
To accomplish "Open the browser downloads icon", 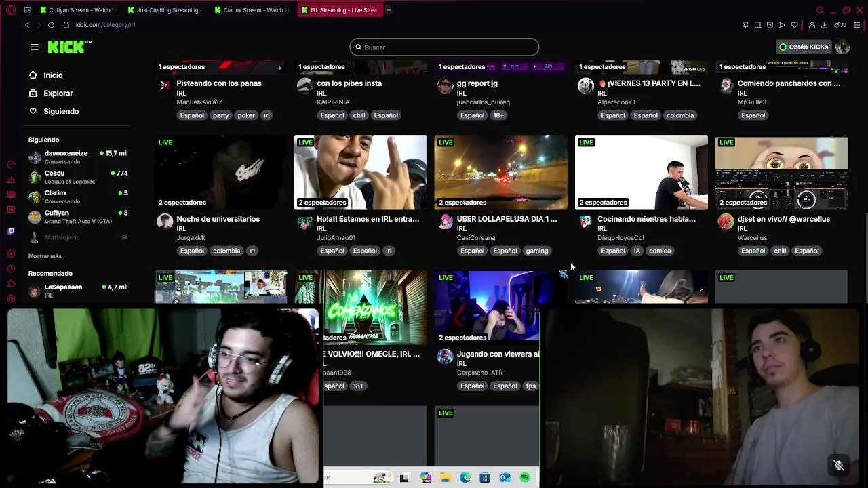I will click(824, 25).
